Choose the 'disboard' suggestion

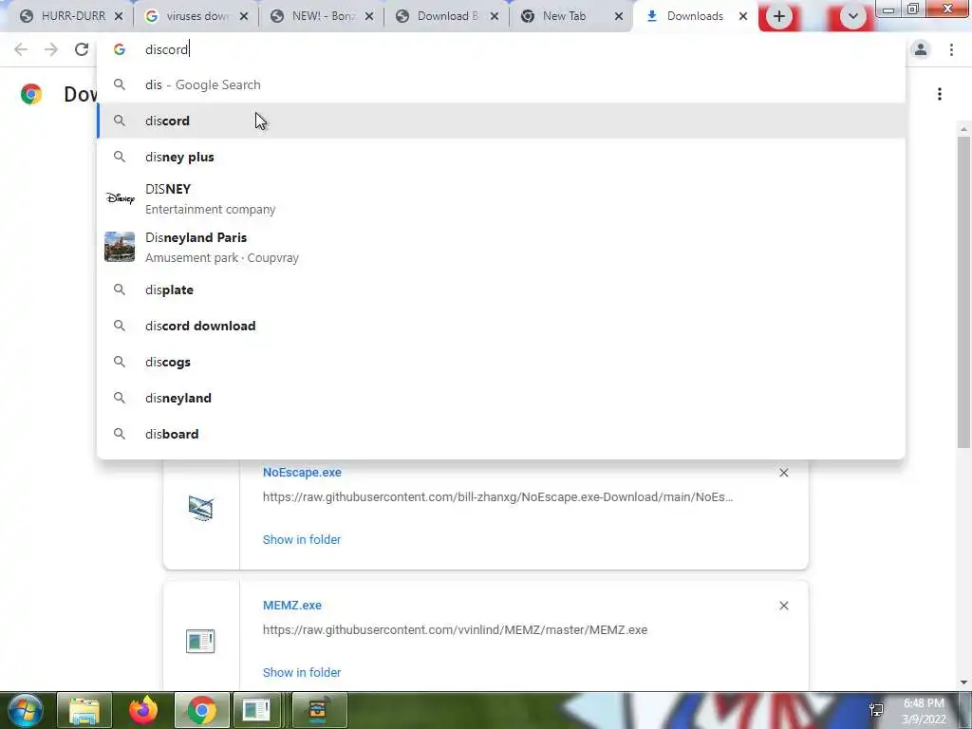[x=501, y=434]
